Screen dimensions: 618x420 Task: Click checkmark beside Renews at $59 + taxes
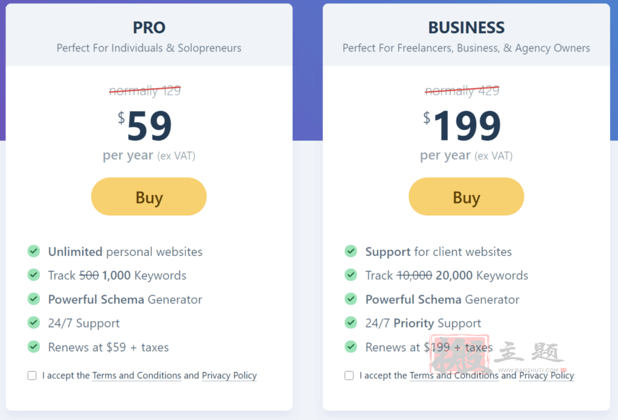[34, 346]
